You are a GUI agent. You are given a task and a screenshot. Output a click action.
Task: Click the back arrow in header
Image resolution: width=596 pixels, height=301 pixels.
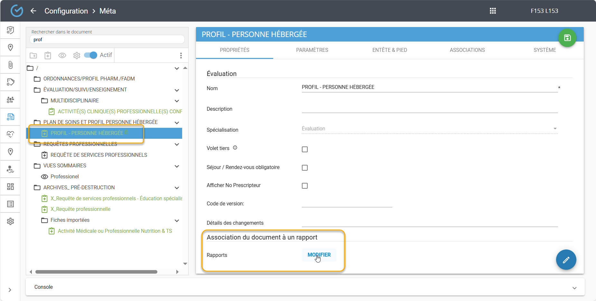click(x=33, y=11)
